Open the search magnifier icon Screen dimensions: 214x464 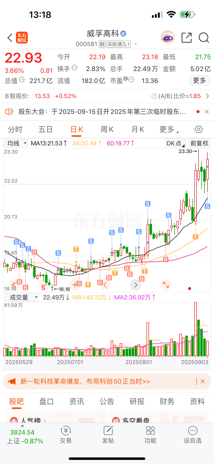pyautogui.click(x=204, y=38)
